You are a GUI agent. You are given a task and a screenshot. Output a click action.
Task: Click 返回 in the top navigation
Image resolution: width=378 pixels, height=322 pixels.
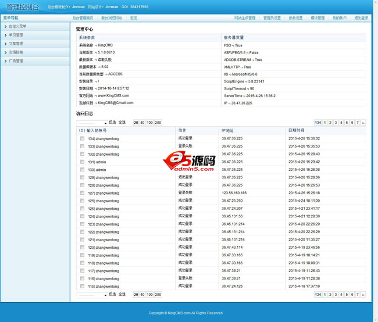point(134,18)
